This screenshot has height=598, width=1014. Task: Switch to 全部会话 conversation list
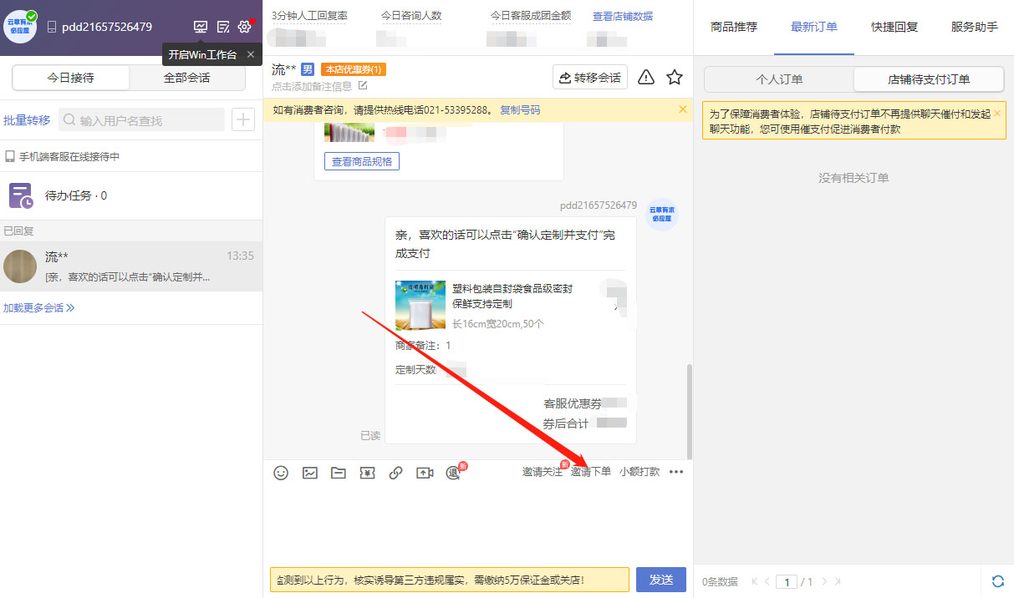[x=186, y=77]
